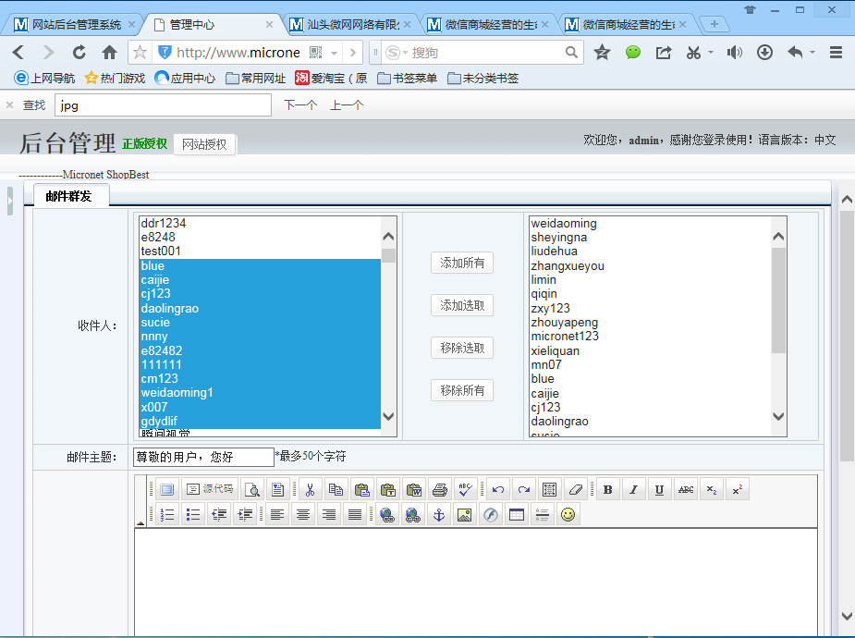Select the 邮件群发 tab
This screenshot has width=855, height=638.
tap(71, 196)
